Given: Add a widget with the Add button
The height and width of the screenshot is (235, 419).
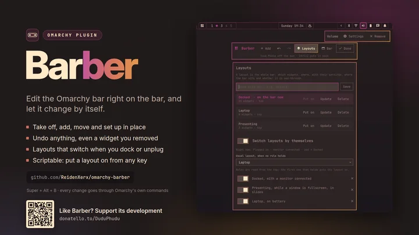Looking at the screenshot, I should 265,49.
